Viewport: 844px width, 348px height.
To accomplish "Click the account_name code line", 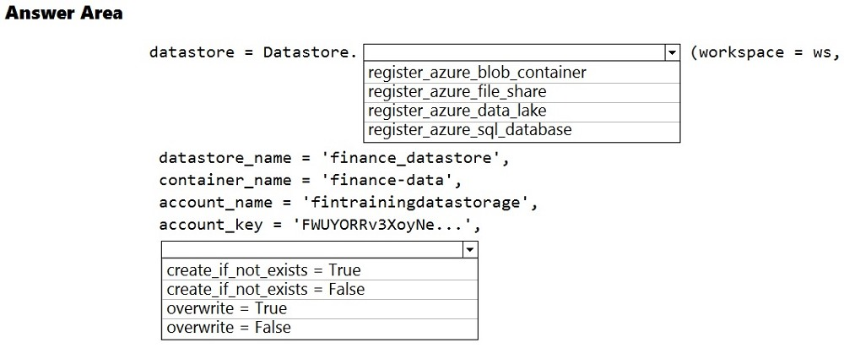I will click(x=348, y=203).
